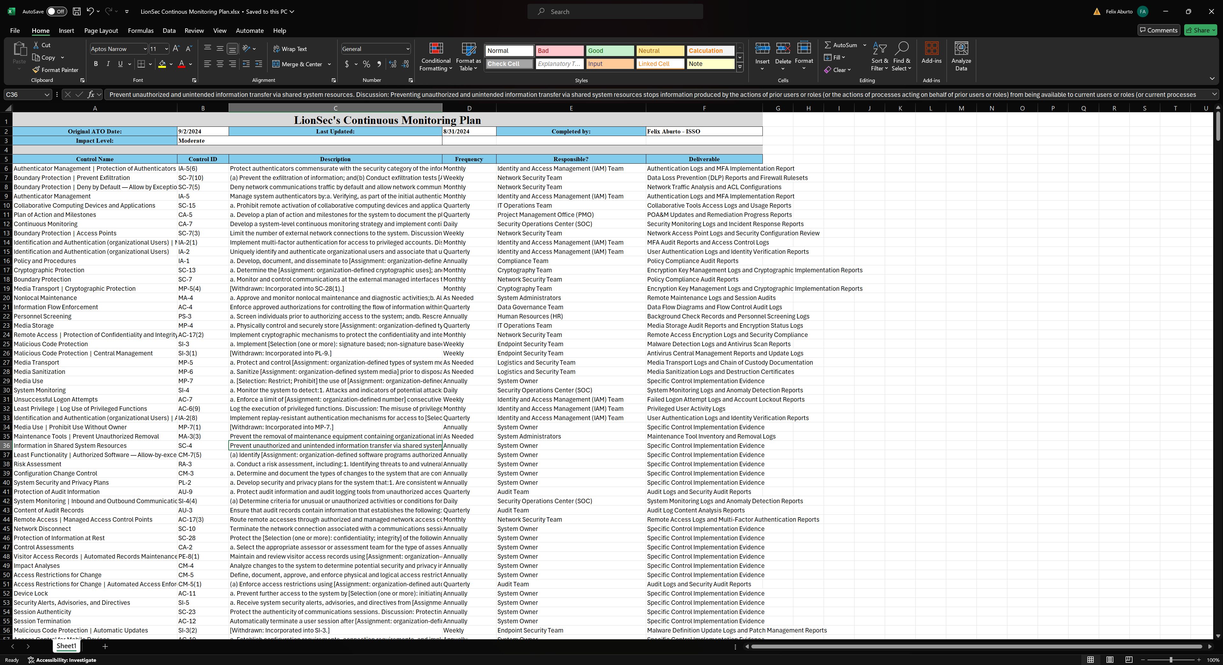Open the font name dropdown
Image resolution: width=1223 pixels, height=665 pixels.
145,49
